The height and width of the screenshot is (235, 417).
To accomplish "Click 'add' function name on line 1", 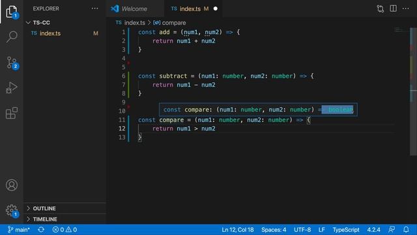I will tap(164, 32).
